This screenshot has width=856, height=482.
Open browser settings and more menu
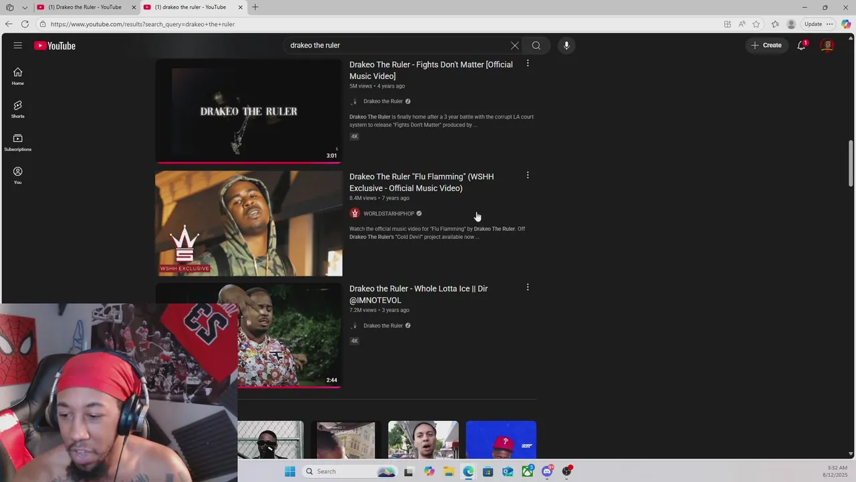click(830, 24)
